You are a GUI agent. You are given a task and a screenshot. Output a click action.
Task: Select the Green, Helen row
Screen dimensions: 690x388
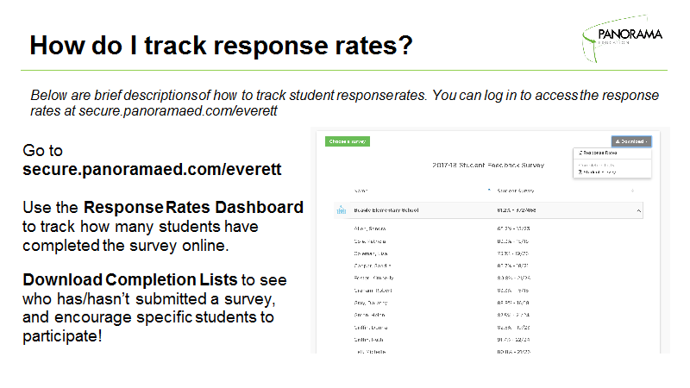[x=488, y=315]
